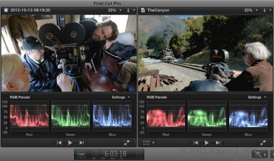Click the left viewer's camera crew video frame
Viewport: 274px width, 161px height.
click(x=69, y=53)
